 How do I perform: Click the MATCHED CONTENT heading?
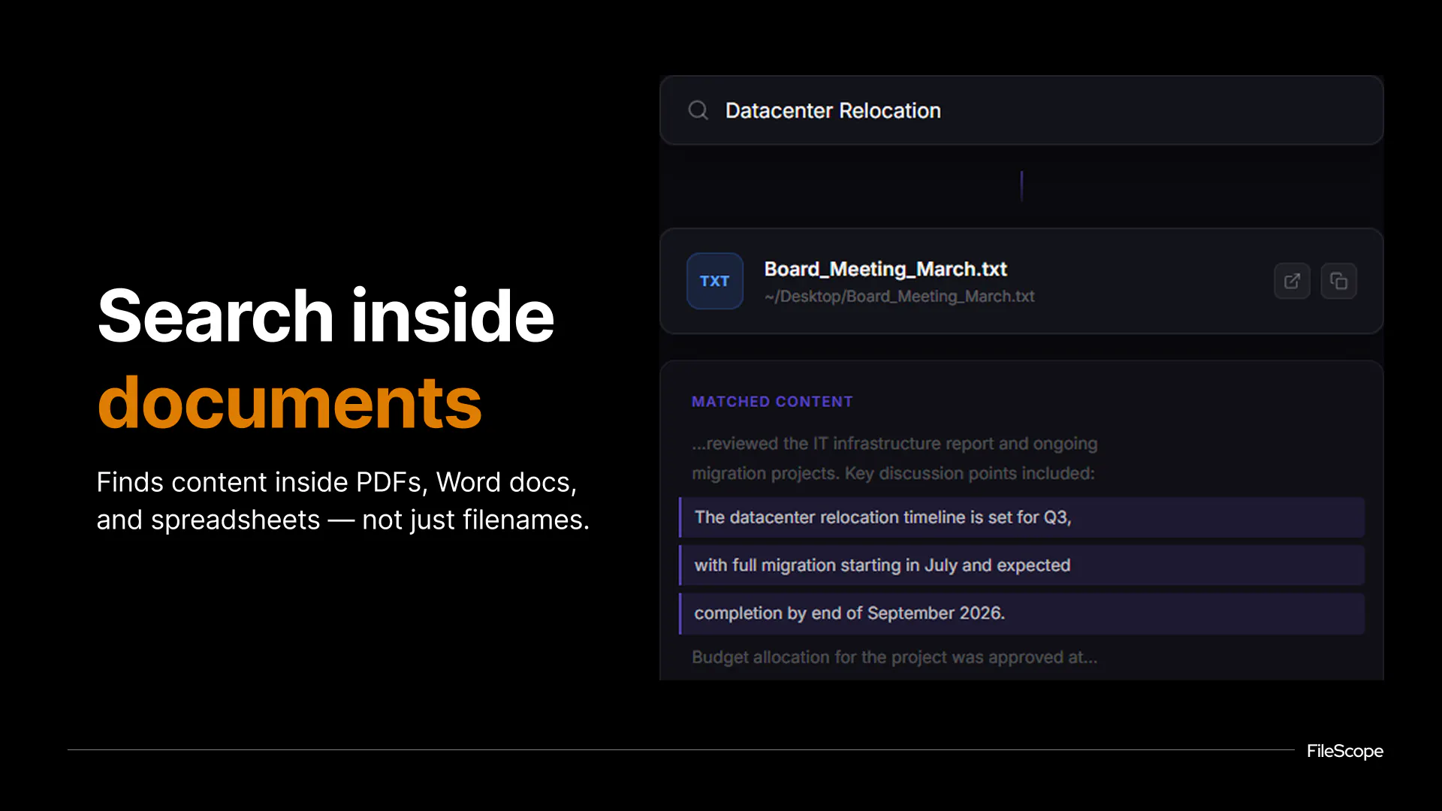coord(772,402)
